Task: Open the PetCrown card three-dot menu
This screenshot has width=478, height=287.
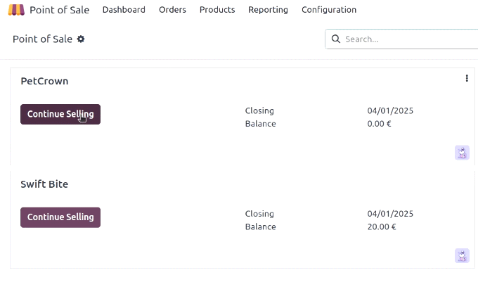Action: [467, 78]
